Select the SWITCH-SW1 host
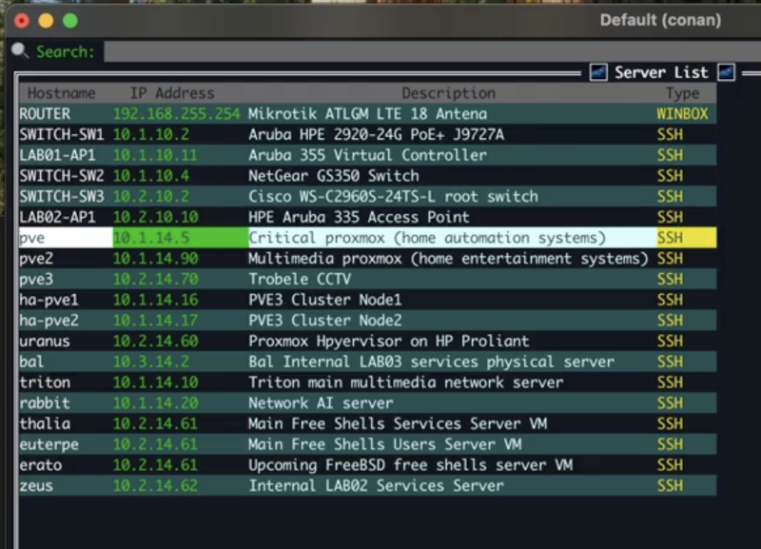 click(62, 134)
